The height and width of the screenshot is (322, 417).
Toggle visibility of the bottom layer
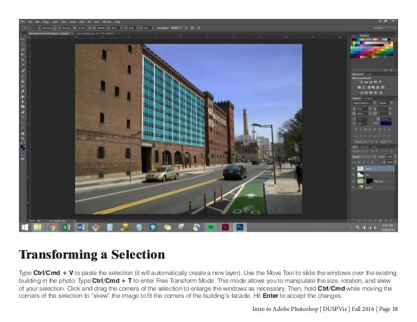[354, 187]
